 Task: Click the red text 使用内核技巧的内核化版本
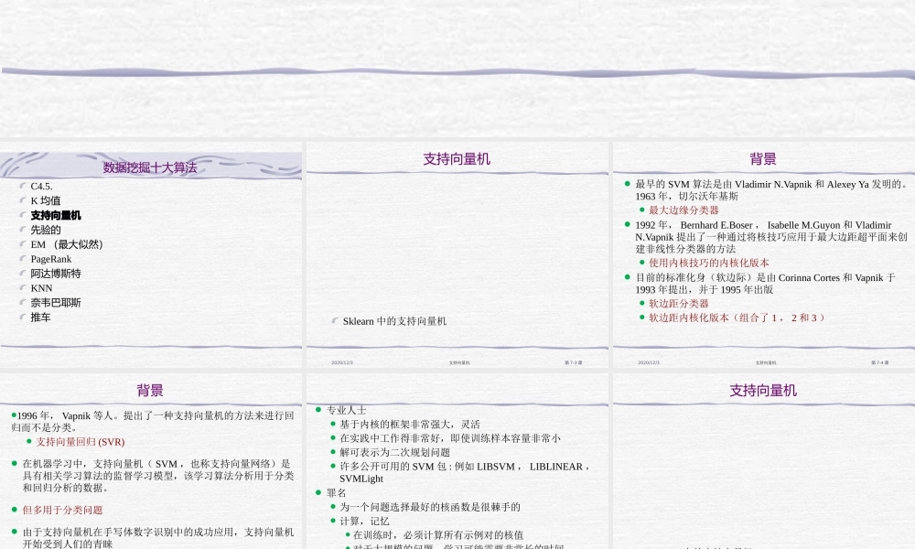[x=708, y=264]
